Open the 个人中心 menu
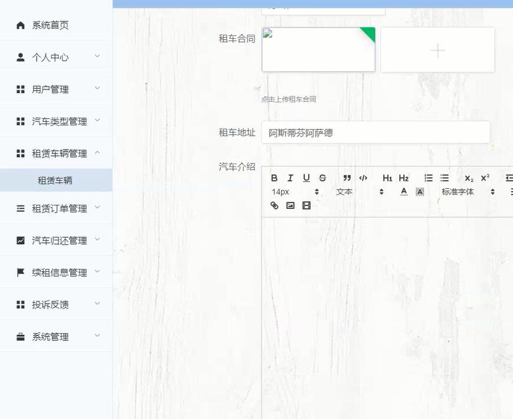 (x=56, y=57)
